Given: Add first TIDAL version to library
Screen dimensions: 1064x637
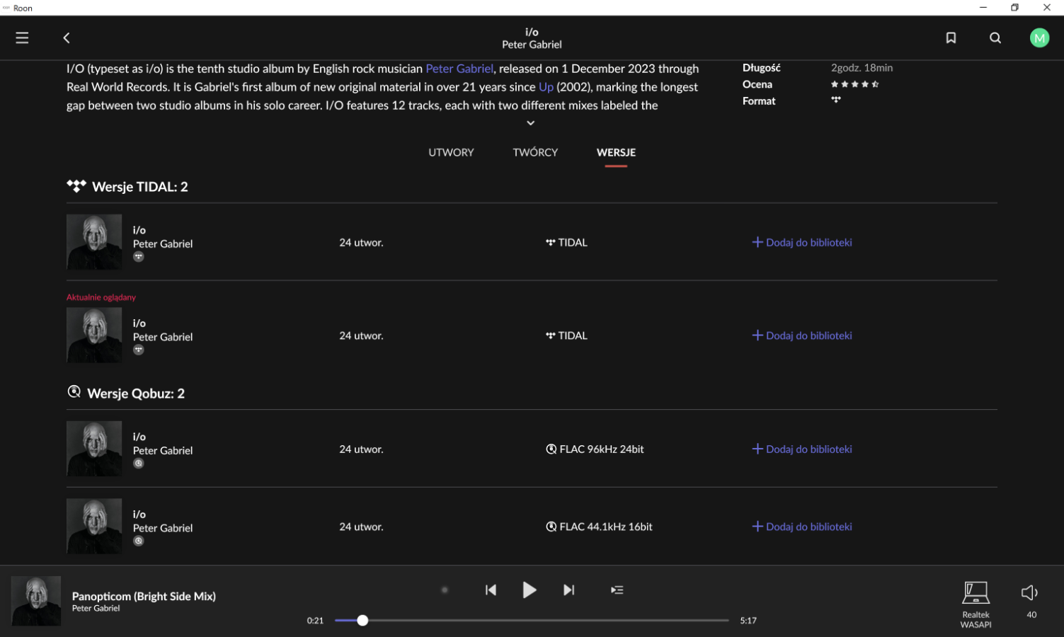Looking at the screenshot, I should point(801,242).
